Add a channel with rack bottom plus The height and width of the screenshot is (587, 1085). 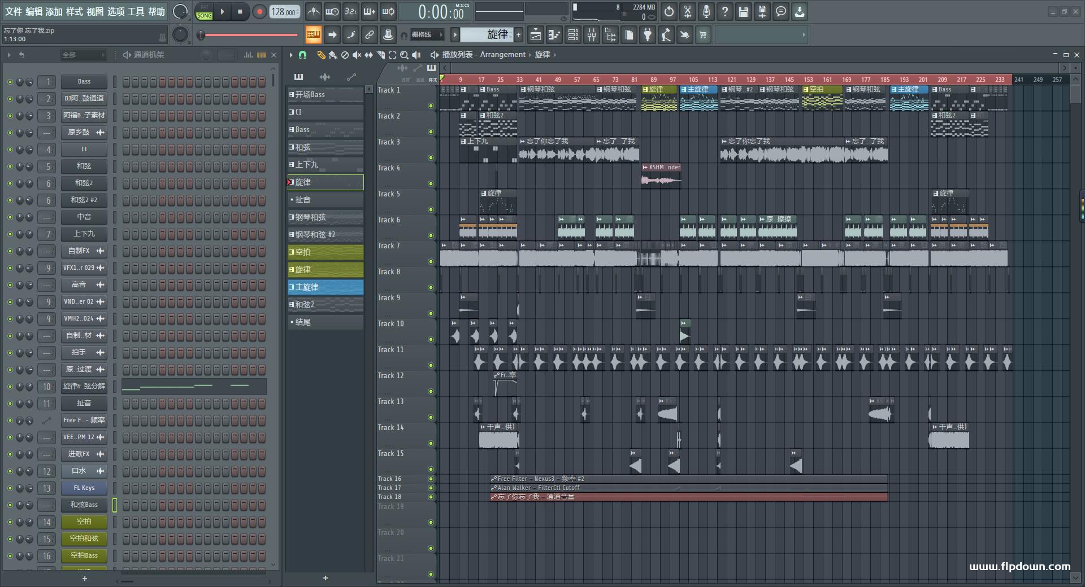pyautogui.click(x=85, y=579)
